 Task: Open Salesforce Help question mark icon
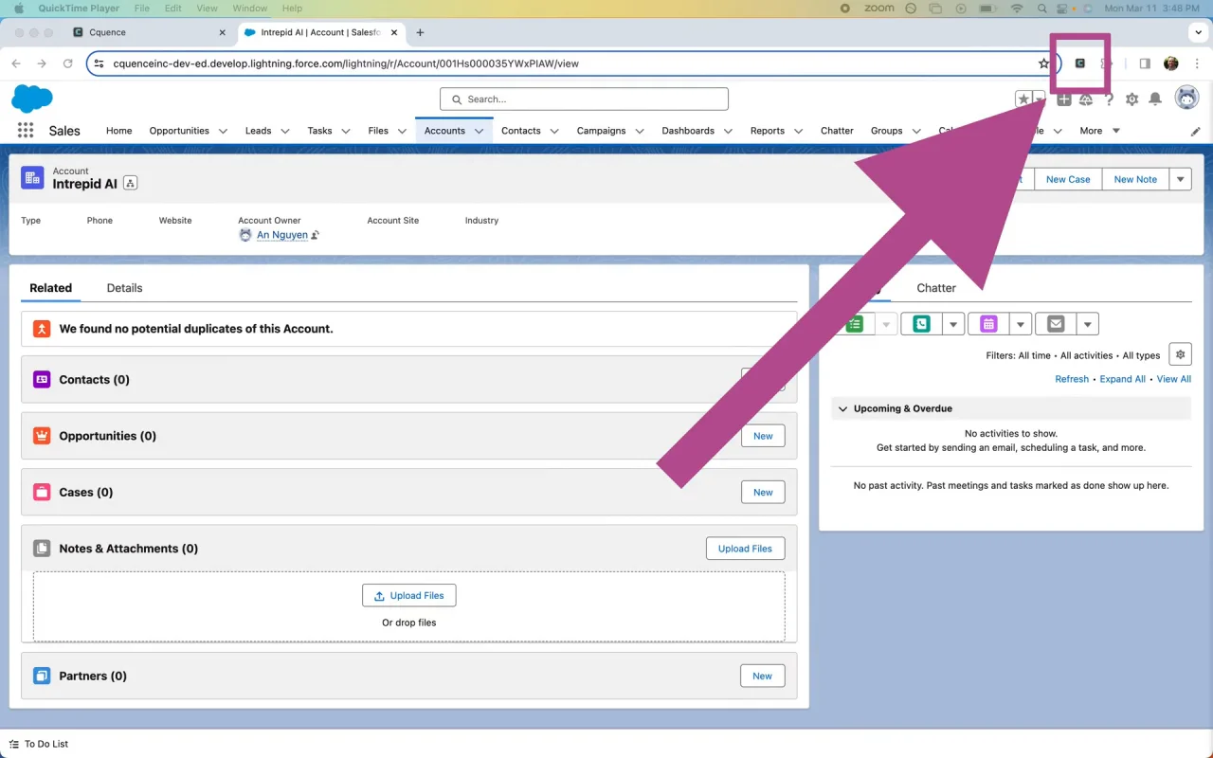pos(1109,99)
